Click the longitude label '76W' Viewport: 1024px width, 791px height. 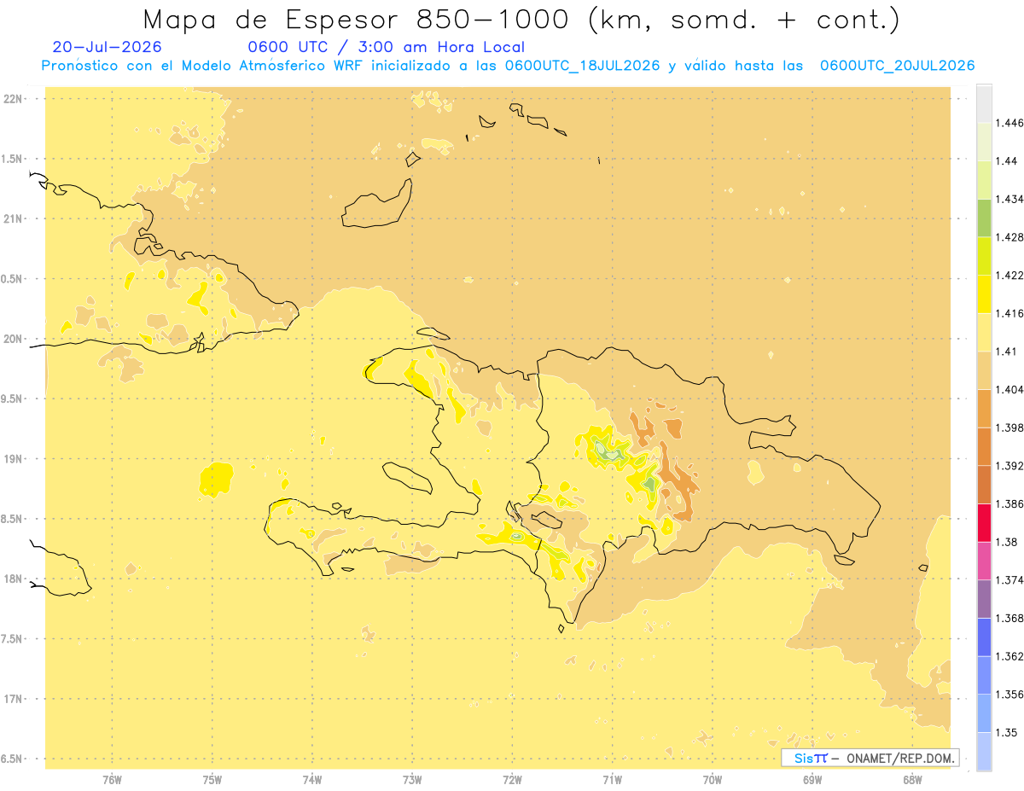pos(112,779)
